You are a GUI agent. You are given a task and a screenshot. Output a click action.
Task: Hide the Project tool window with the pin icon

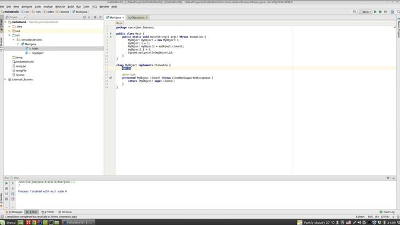click(101, 17)
